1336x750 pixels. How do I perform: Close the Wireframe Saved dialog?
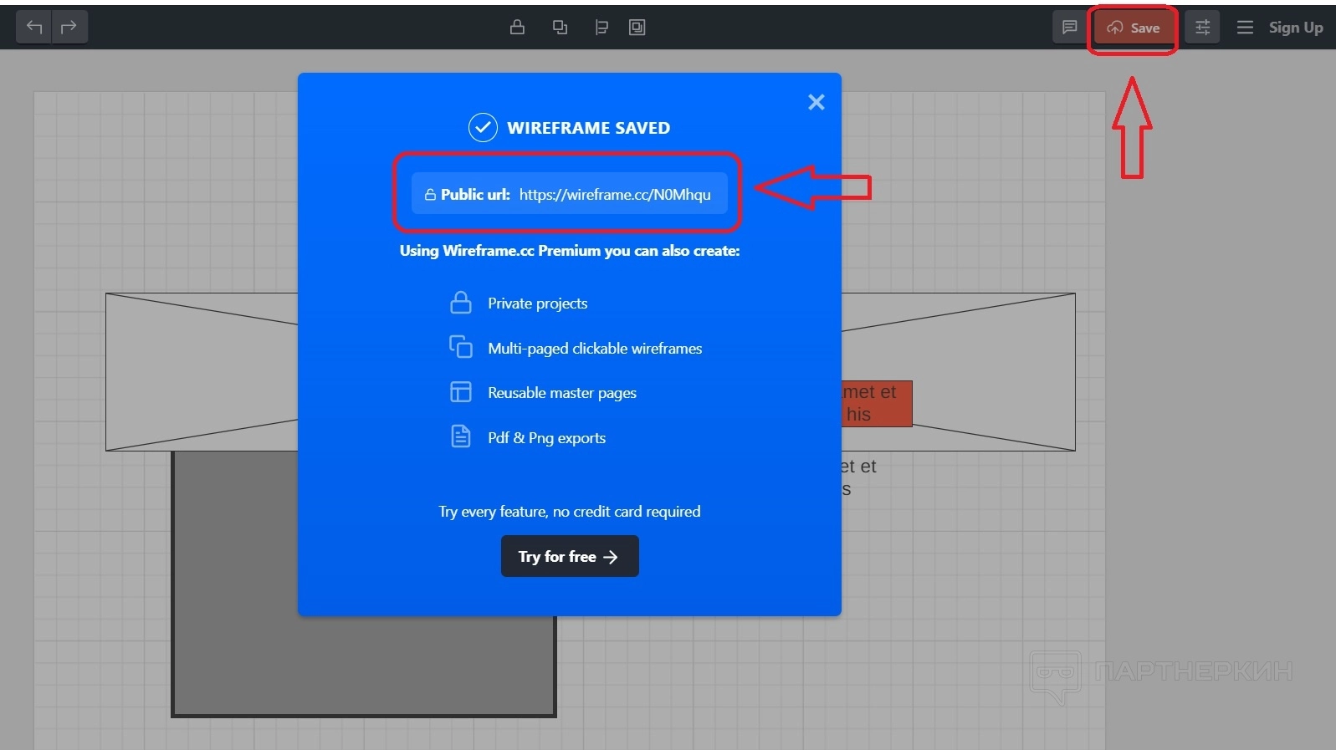point(816,102)
